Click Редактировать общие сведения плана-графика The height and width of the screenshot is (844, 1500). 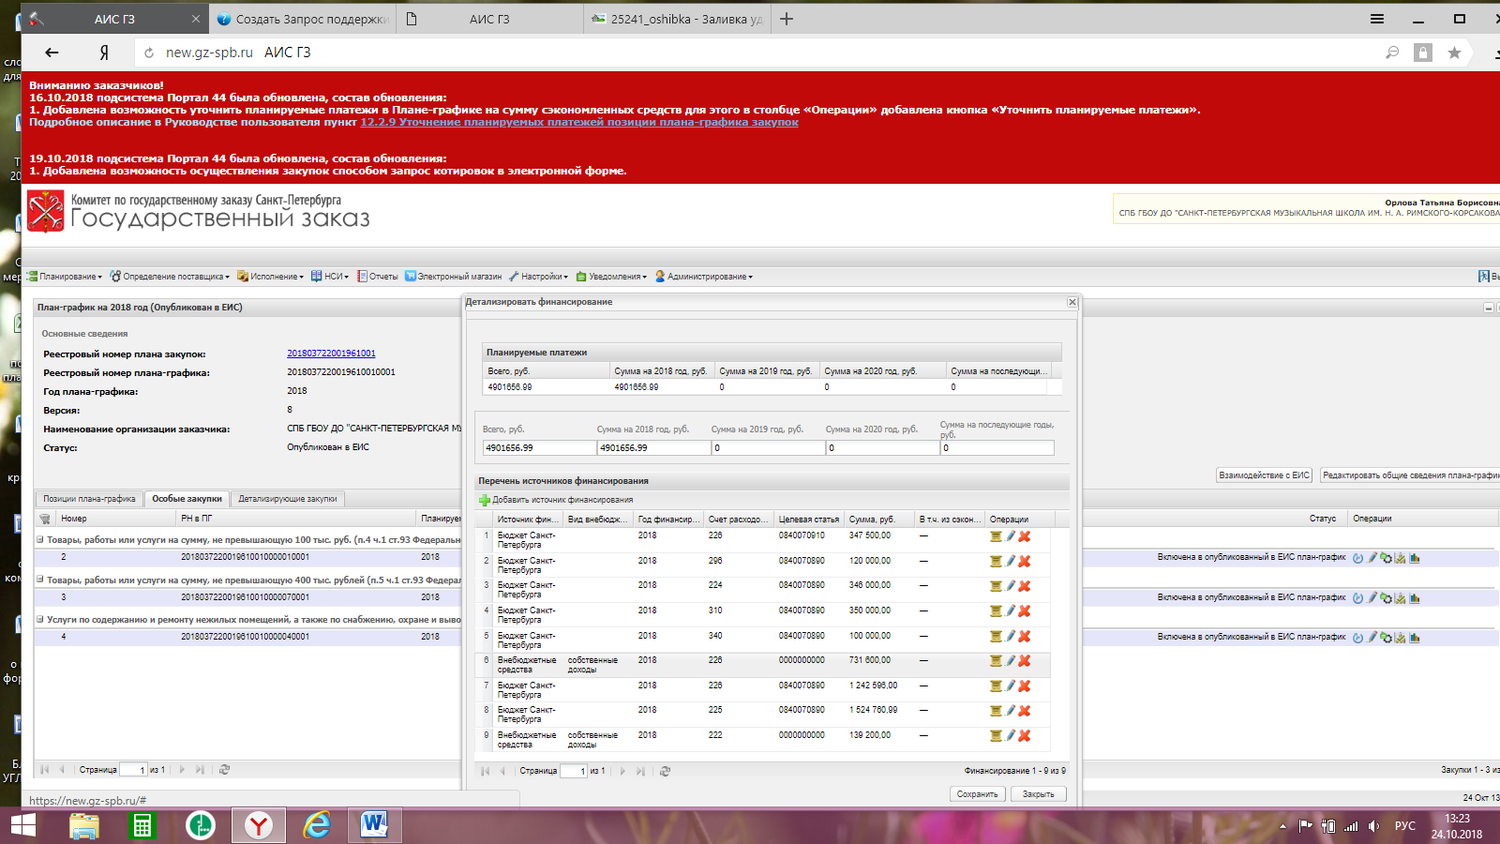click(1409, 475)
